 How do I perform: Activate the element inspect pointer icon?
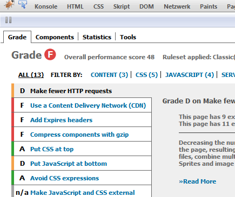click(23, 4)
